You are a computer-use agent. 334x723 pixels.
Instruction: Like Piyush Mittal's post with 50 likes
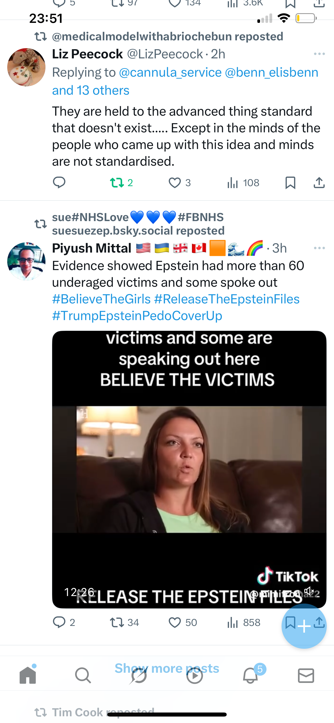coord(183,622)
